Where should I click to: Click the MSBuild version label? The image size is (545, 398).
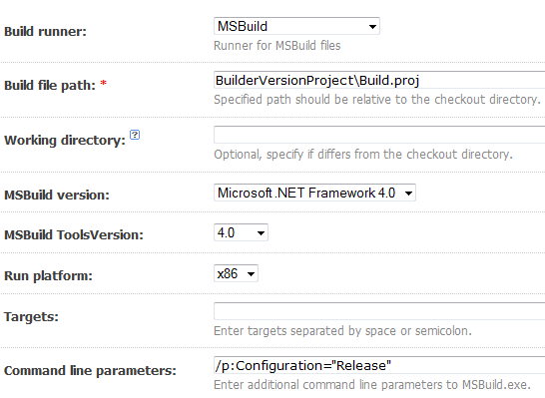[57, 196]
